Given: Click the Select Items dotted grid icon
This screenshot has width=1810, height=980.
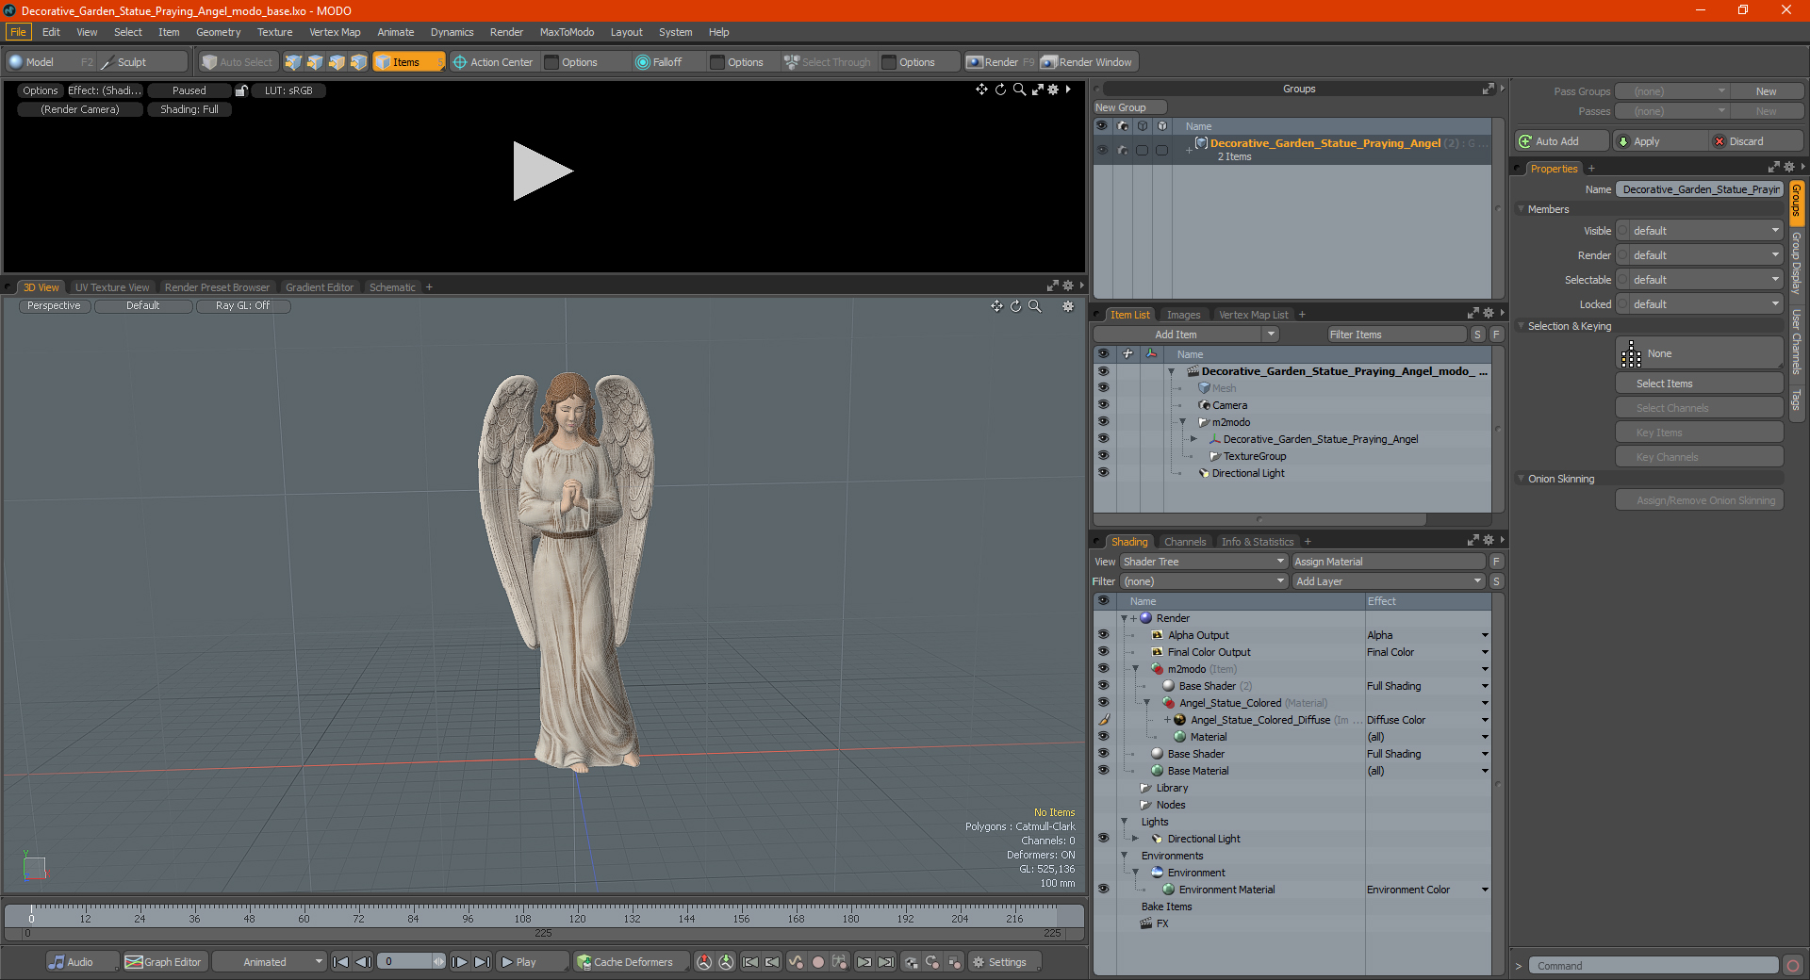Looking at the screenshot, I should [x=1631, y=354].
